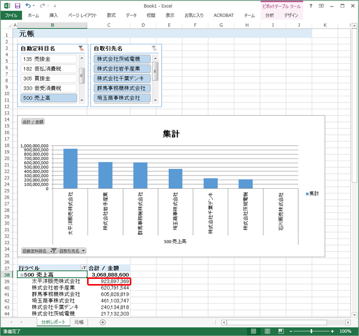Open the ファイル tab

(11, 15)
